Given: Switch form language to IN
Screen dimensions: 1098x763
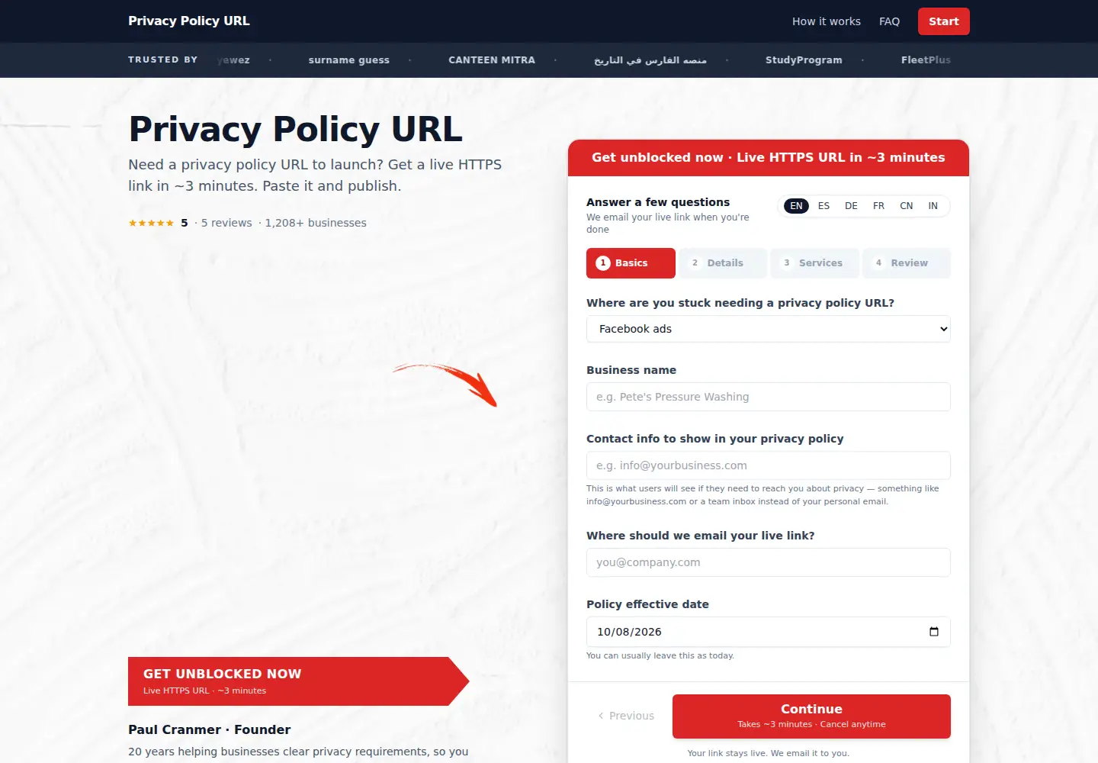Looking at the screenshot, I should point(933,206).
